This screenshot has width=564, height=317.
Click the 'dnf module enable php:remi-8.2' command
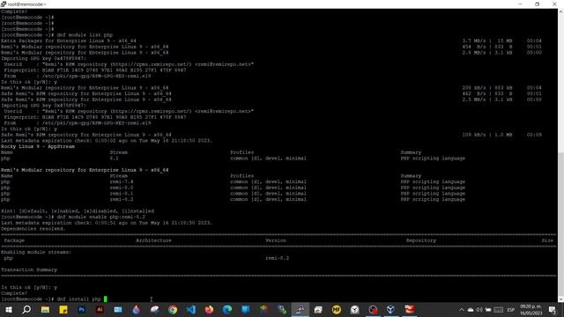pos(100,217)
